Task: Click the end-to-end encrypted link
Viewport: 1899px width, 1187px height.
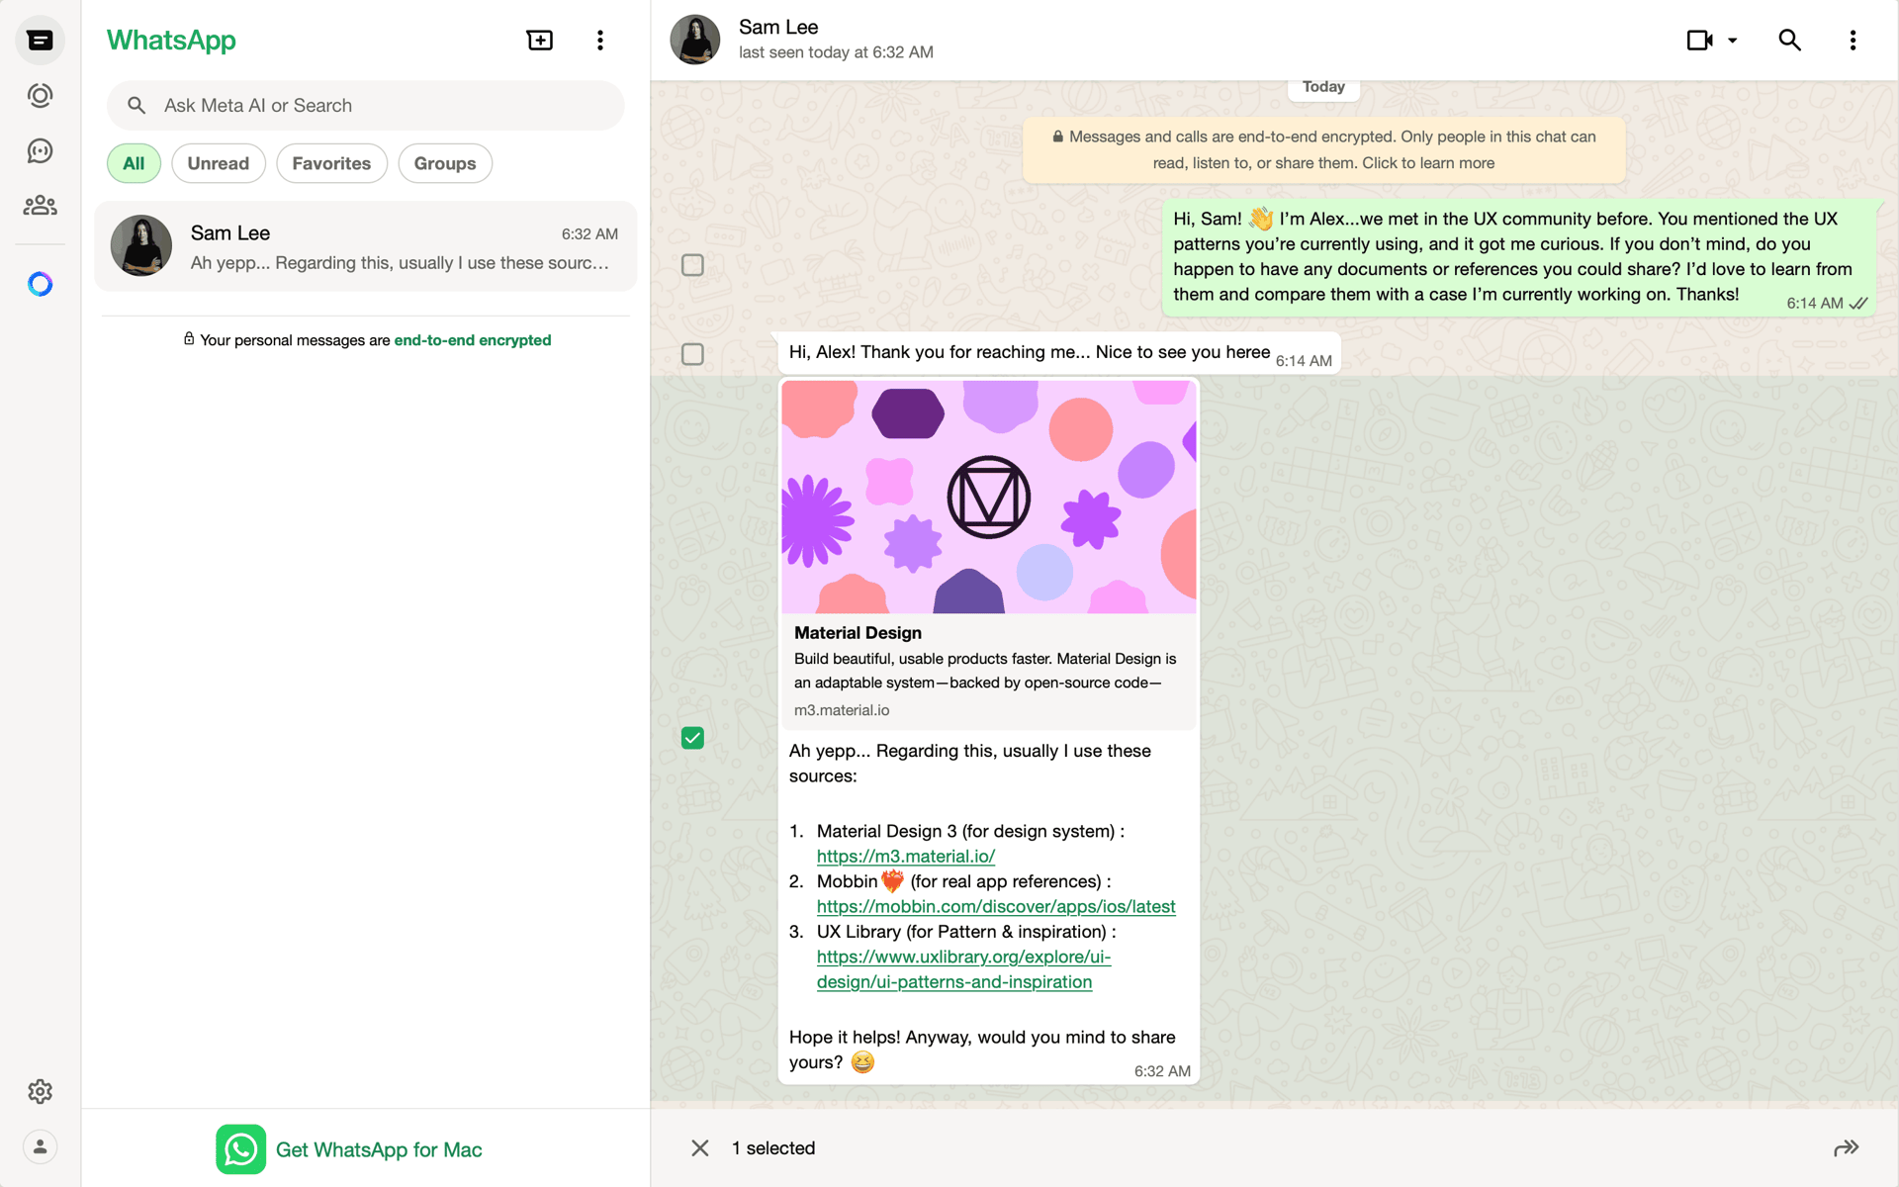Action: tap(473, 340)
